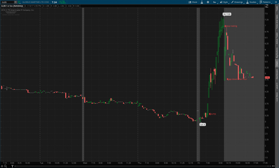279x168 pixels.
Task: Open the Style menu
Action: 224,2
